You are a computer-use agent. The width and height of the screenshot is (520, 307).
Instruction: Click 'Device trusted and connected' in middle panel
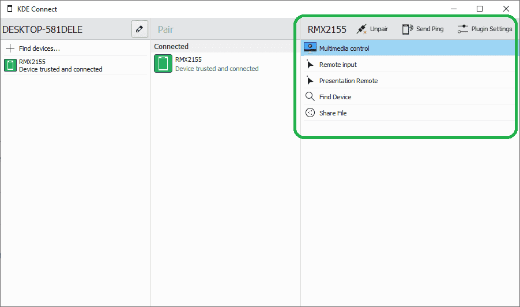[217, 69]
